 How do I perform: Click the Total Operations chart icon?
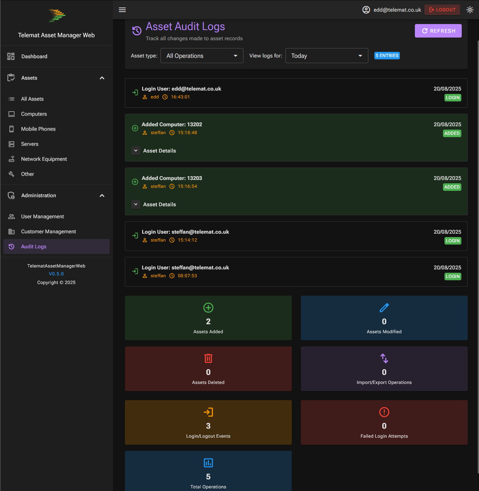208,463
